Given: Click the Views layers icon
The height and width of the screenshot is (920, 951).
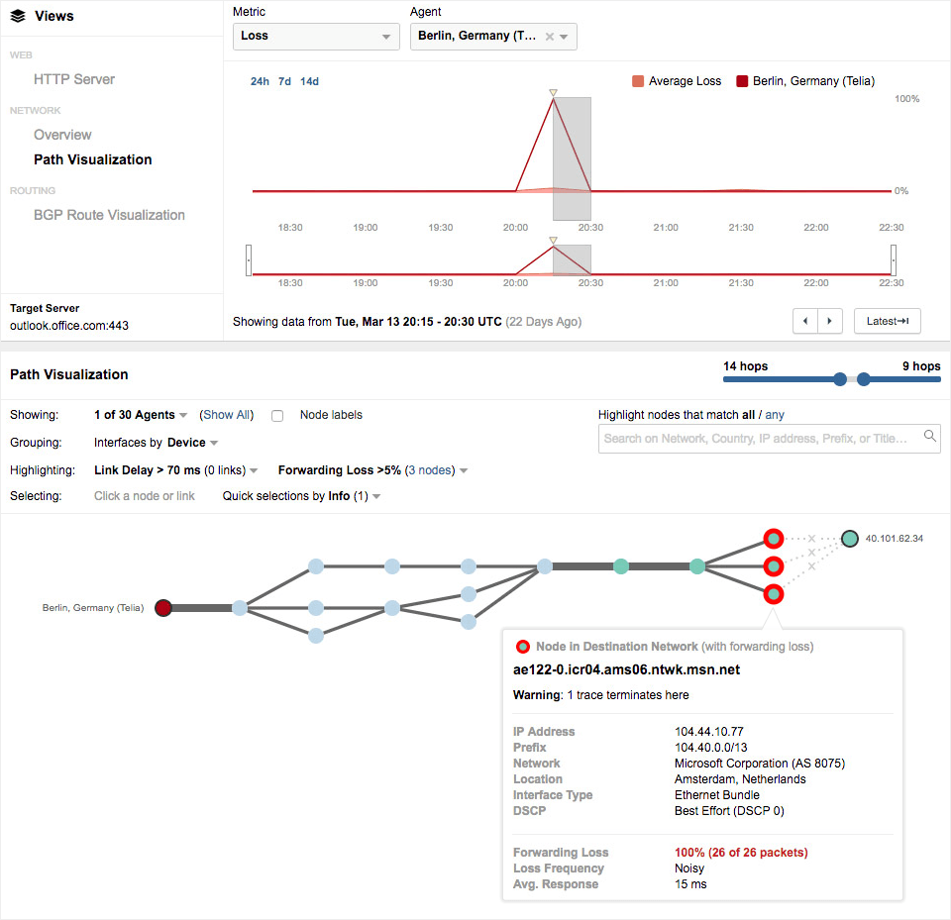Looking at the screenshot, I should click(x=18, y=16).
